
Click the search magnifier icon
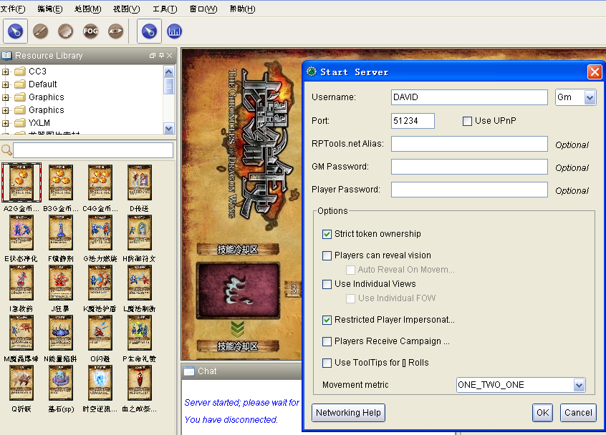point(6,150)
